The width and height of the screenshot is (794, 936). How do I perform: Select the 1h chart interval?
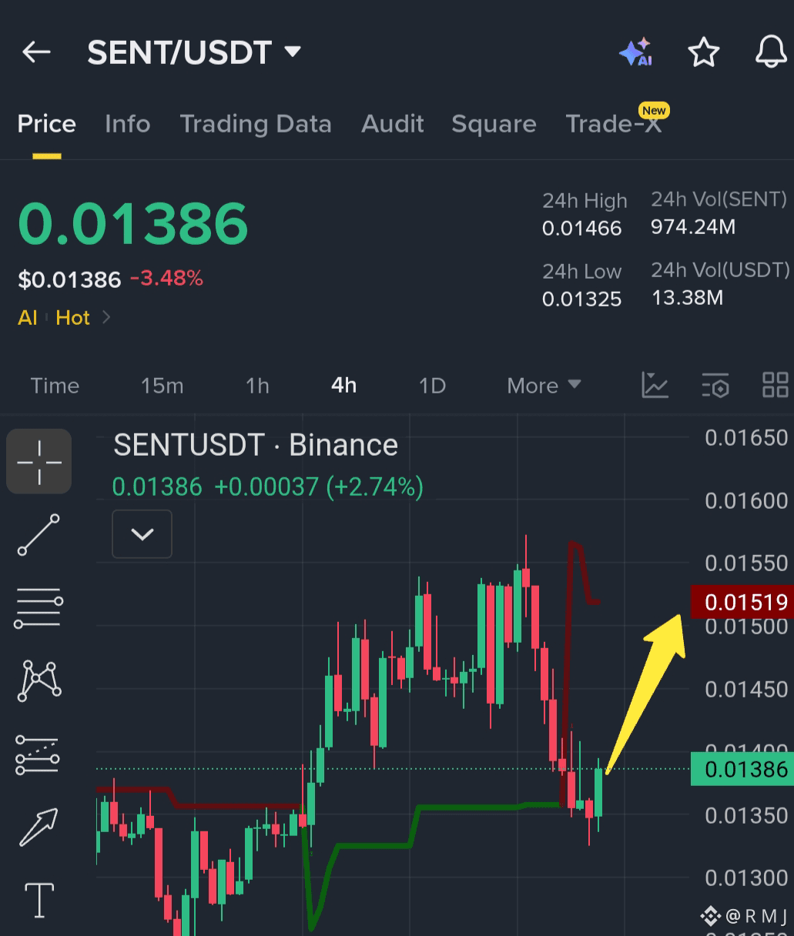pyautogui.click(x=257, y=386)
